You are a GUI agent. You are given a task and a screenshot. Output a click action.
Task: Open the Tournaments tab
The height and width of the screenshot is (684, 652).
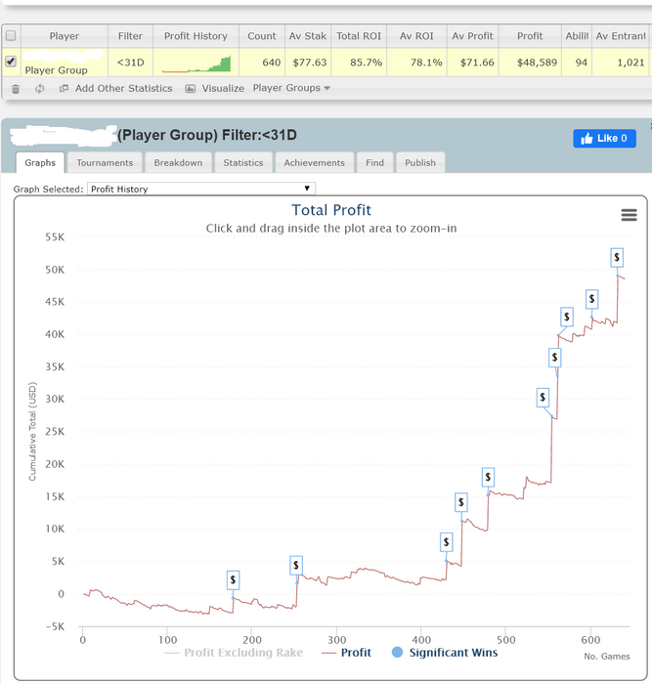pos(105,163)
